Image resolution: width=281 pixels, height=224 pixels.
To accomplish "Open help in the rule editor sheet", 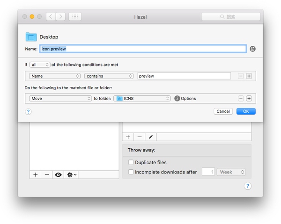I will coord(28,112).
